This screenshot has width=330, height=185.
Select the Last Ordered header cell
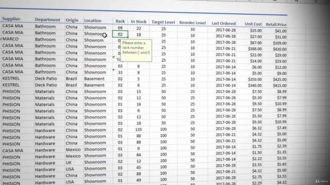(x=223, y=24)
